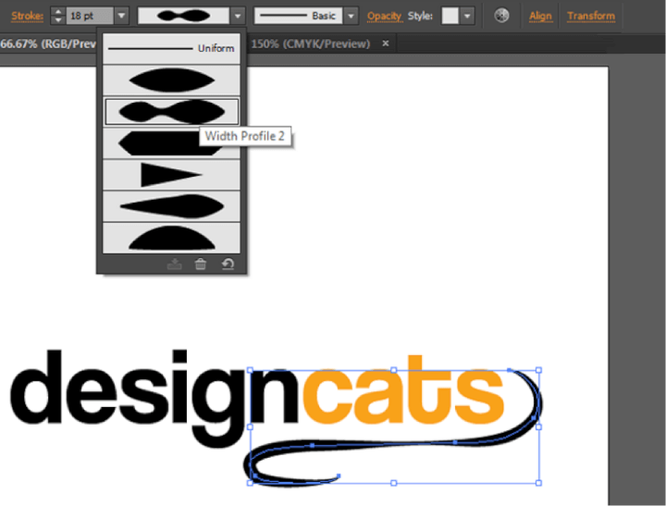666x506 pixels.
Task: Collapse the width profile dropdown arrow
Action: 238,16
